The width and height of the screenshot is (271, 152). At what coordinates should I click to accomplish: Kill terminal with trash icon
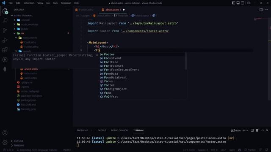point(257,130)
